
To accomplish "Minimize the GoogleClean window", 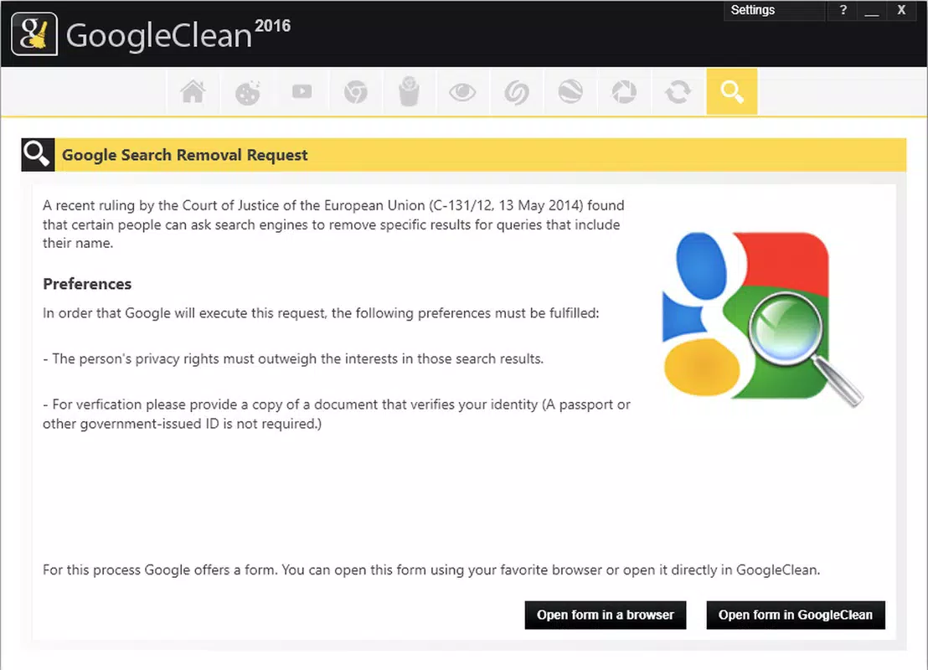I will coord(871,10).
